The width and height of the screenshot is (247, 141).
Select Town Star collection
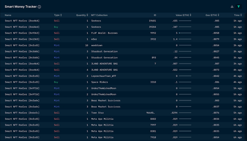[x=98, y=113]
